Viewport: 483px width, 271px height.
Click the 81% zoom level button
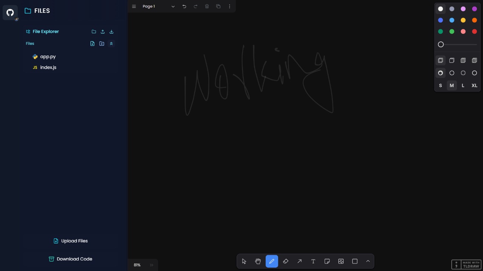[x=137, y=265]
